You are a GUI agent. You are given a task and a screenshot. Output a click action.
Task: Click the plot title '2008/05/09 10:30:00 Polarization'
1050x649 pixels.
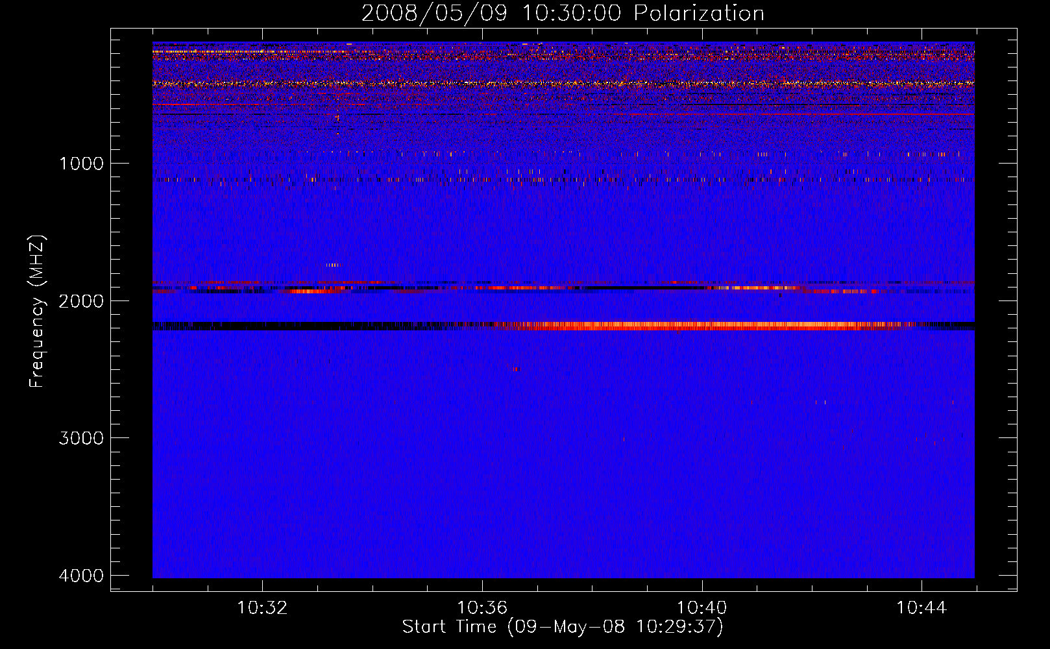[563, 13]
